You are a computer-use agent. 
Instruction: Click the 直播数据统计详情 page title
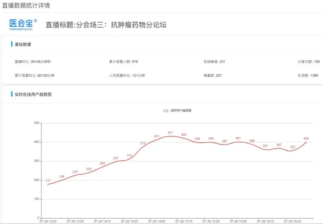tap(26, 5)
